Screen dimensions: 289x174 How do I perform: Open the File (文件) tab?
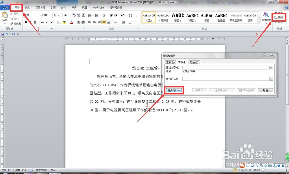(5, 8)
